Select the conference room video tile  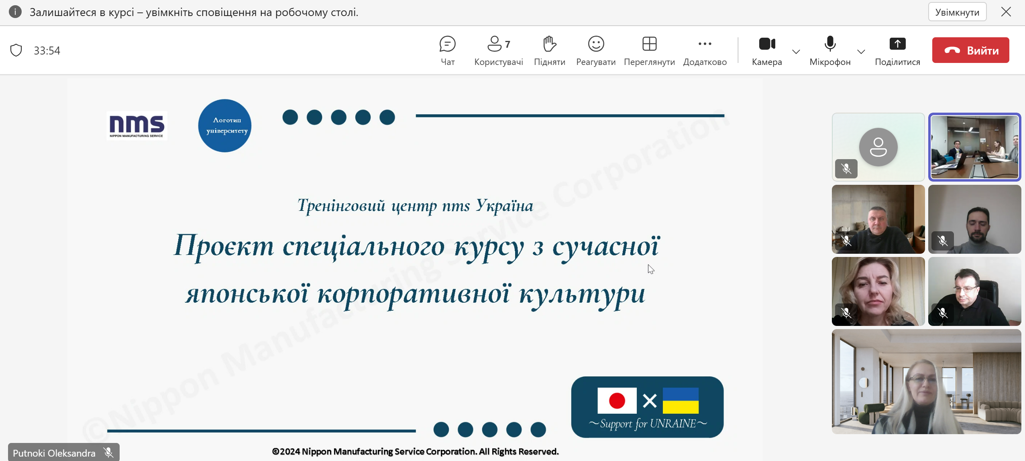coord(974,147)
